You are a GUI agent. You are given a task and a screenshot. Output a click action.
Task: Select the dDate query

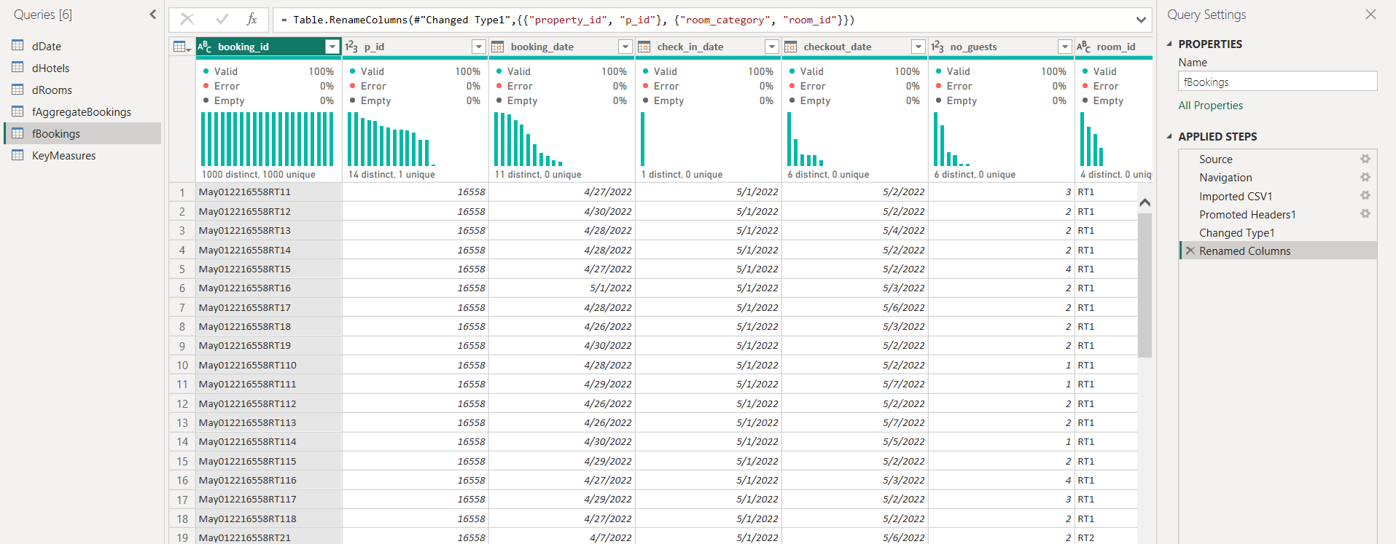(82, 46)
